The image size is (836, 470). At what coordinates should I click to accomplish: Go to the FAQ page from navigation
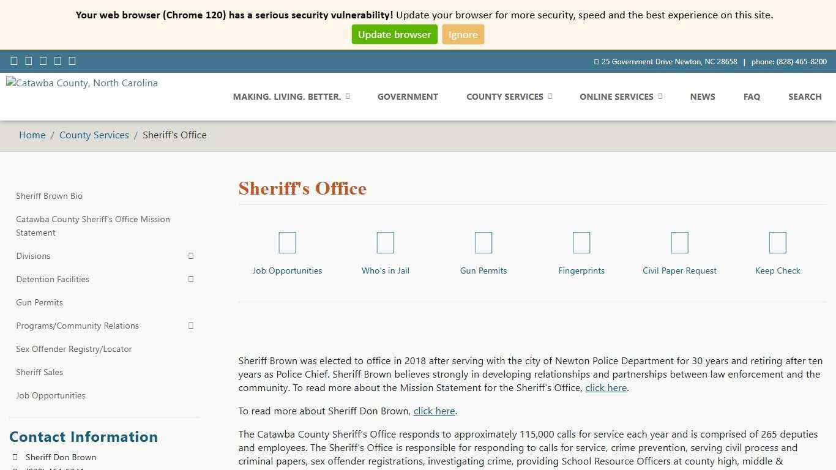pos(752,97)
